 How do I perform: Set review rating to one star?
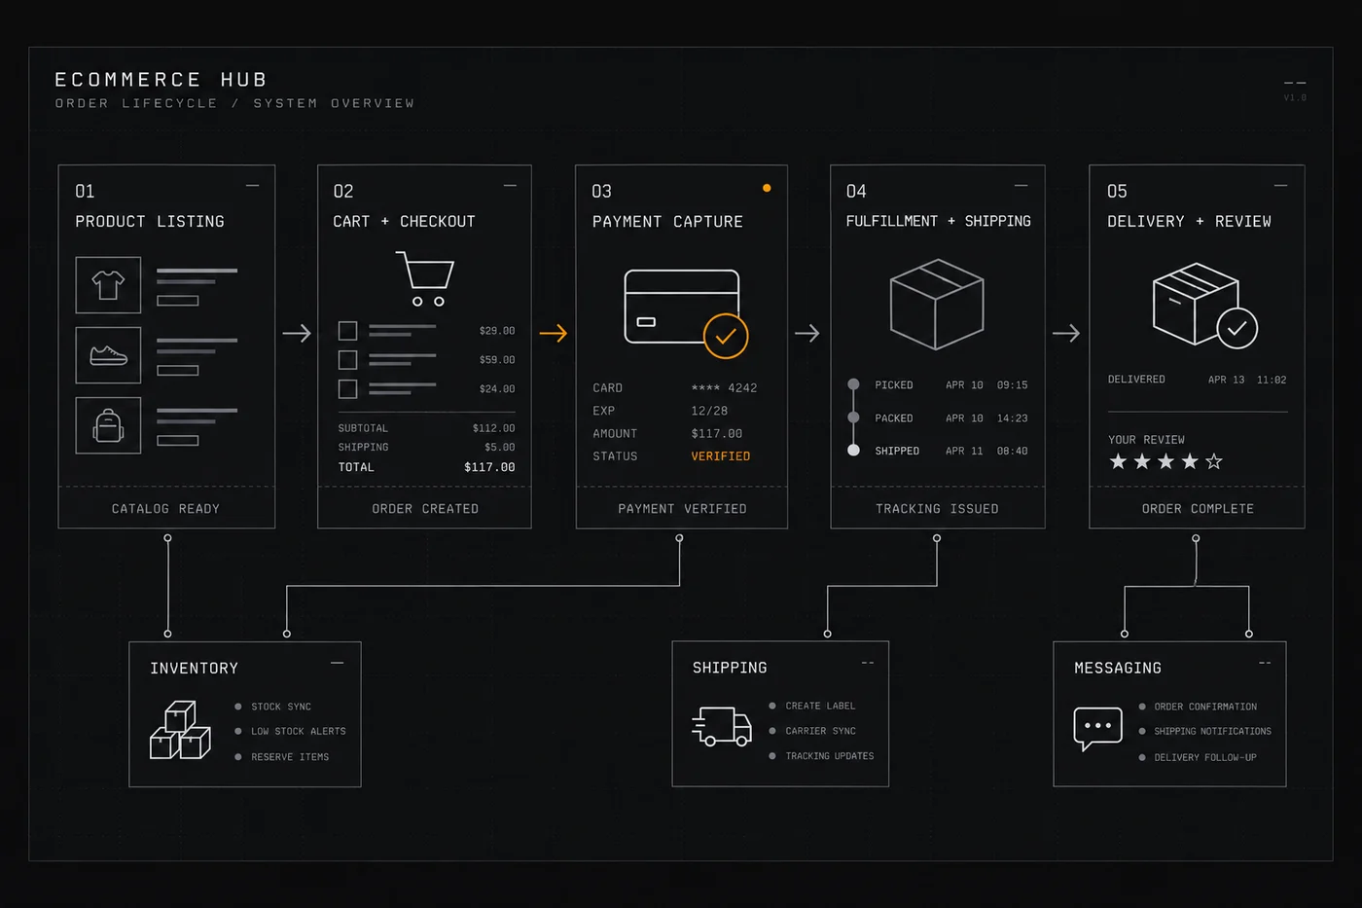click(1119, 461)
